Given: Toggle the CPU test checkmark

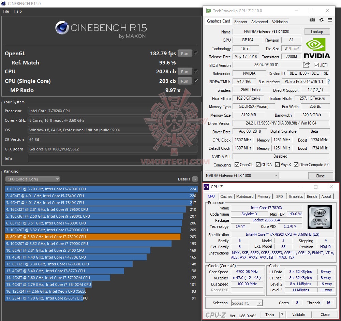Looking at the screenshot, I should (x=196, y=71).
